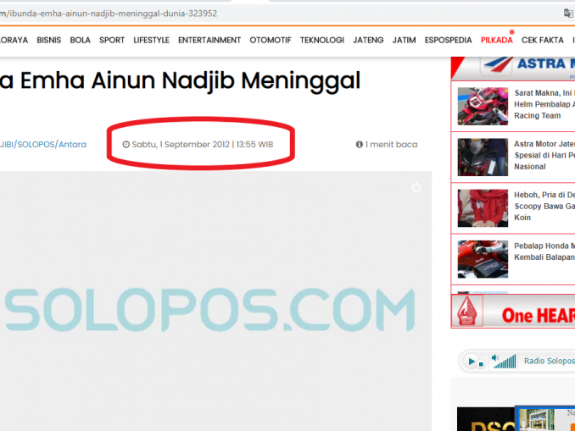This screenshot has width=575, height=431.
Task: Click the '1 menit baca' reading time text
Action: pos(387,145)
